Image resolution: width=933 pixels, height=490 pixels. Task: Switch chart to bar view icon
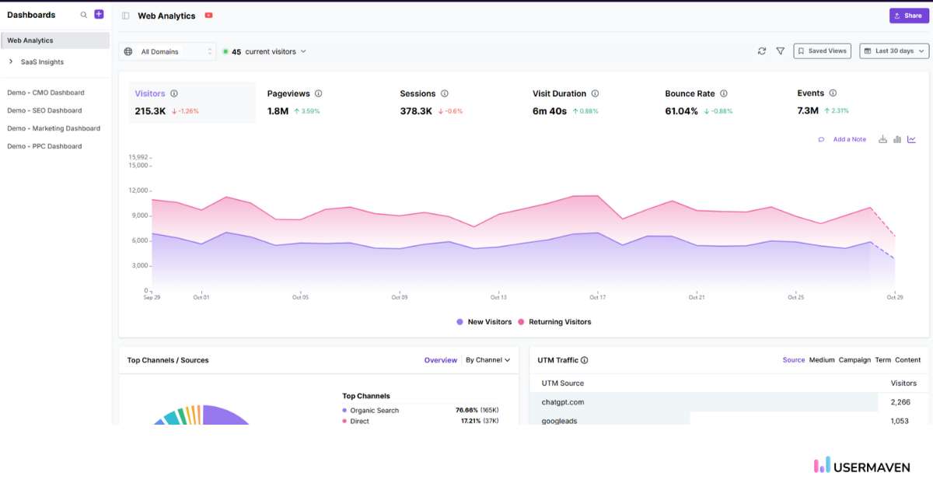pyautogui.click(x=896, y=138)
